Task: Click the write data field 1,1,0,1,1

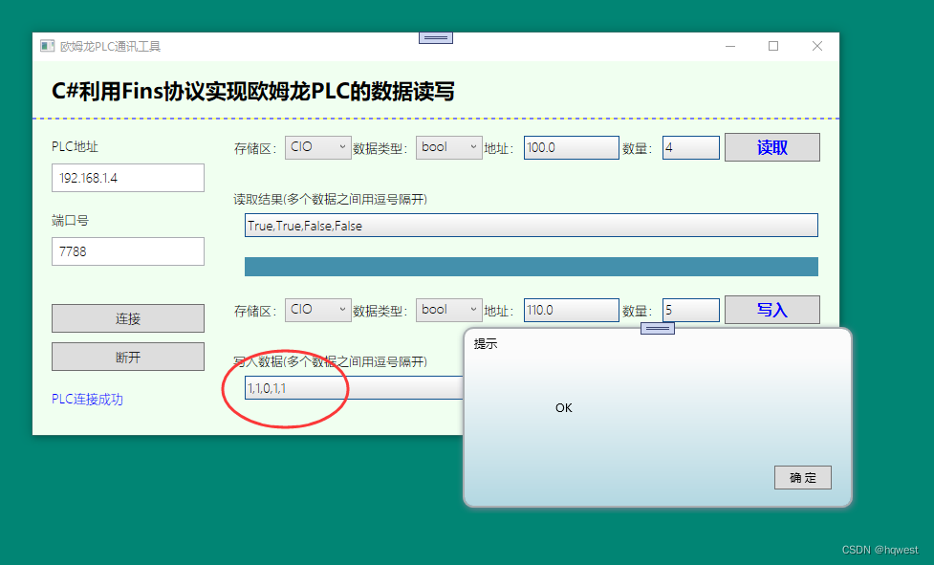Action: (x=354, y=388)
